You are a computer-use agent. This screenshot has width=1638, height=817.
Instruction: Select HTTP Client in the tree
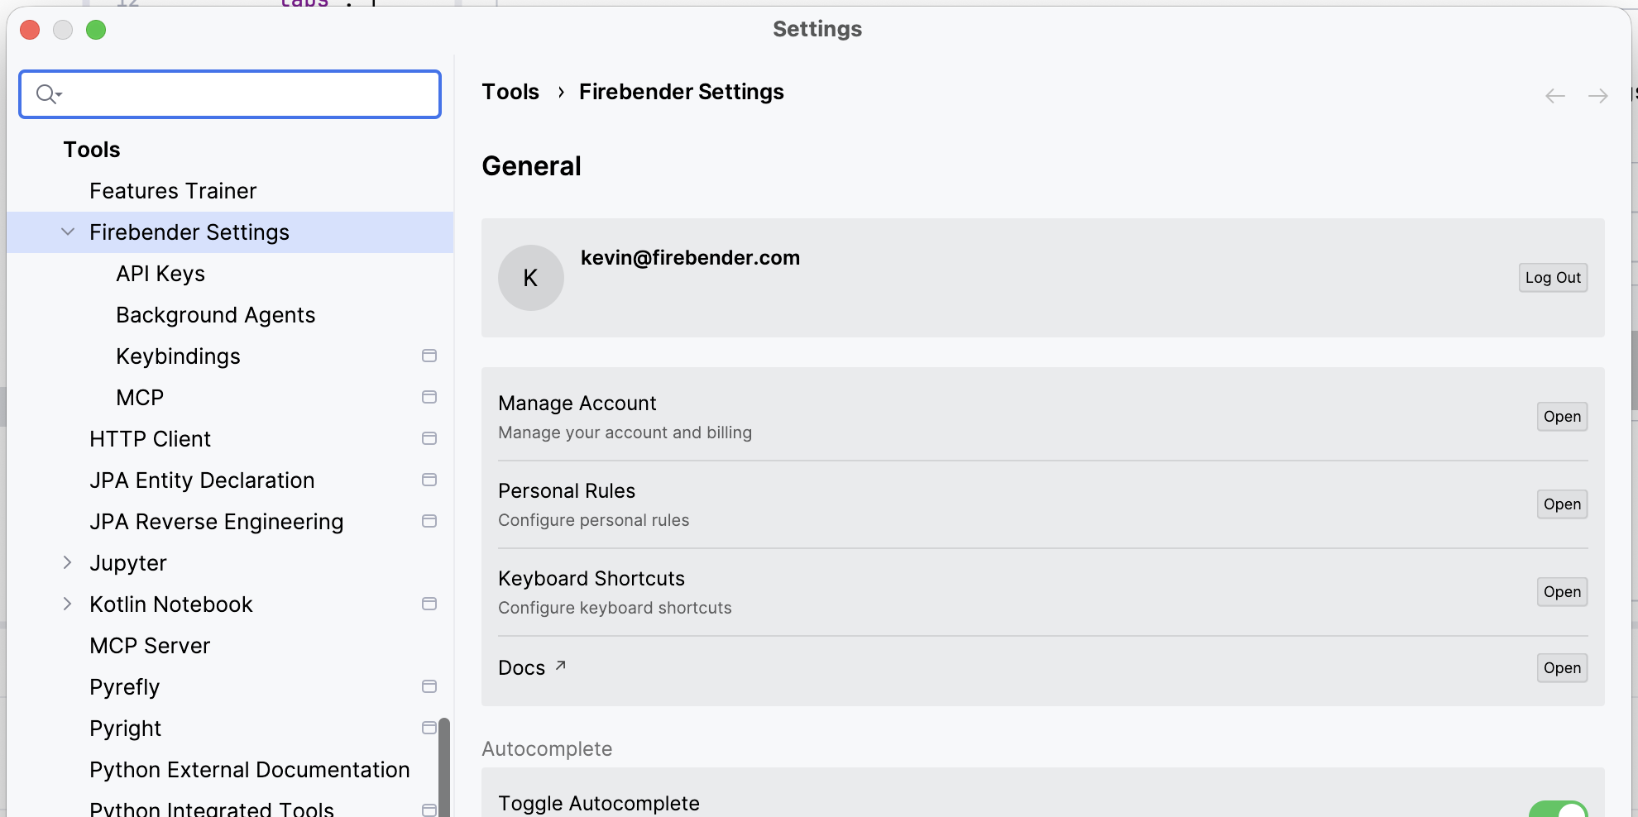point(150,439)
